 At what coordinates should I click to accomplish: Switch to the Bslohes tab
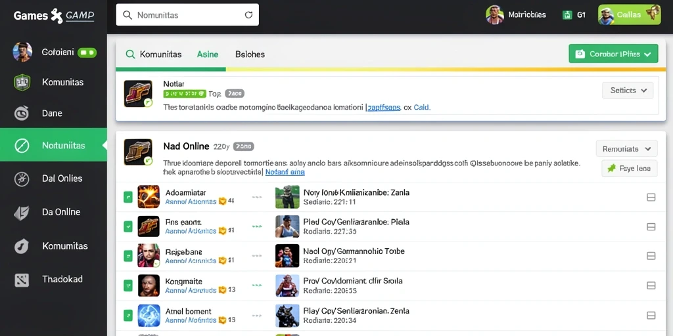click(x=250, y=54)
